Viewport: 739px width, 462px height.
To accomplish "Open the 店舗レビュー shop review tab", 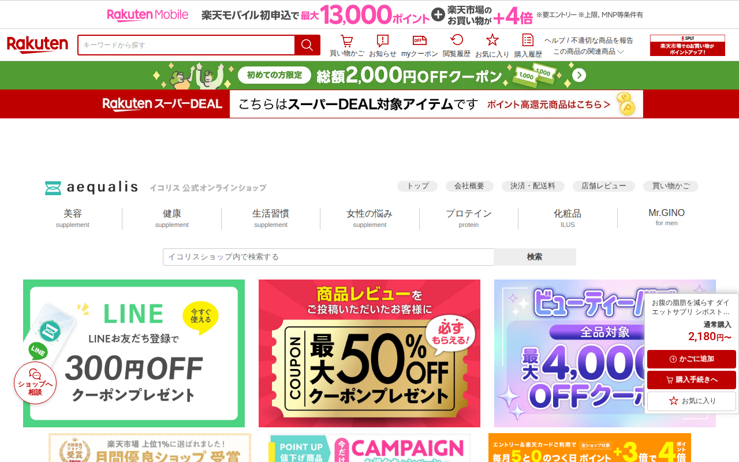I will coord(604,186).
